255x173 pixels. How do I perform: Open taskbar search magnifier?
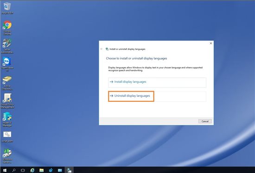pyautogui.click(x=14, y=170)
